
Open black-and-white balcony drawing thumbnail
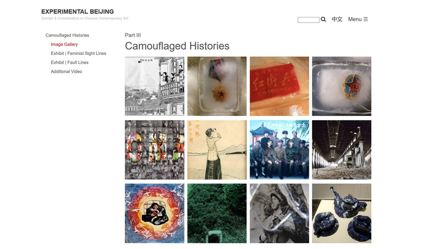click(x=154, y=86)
